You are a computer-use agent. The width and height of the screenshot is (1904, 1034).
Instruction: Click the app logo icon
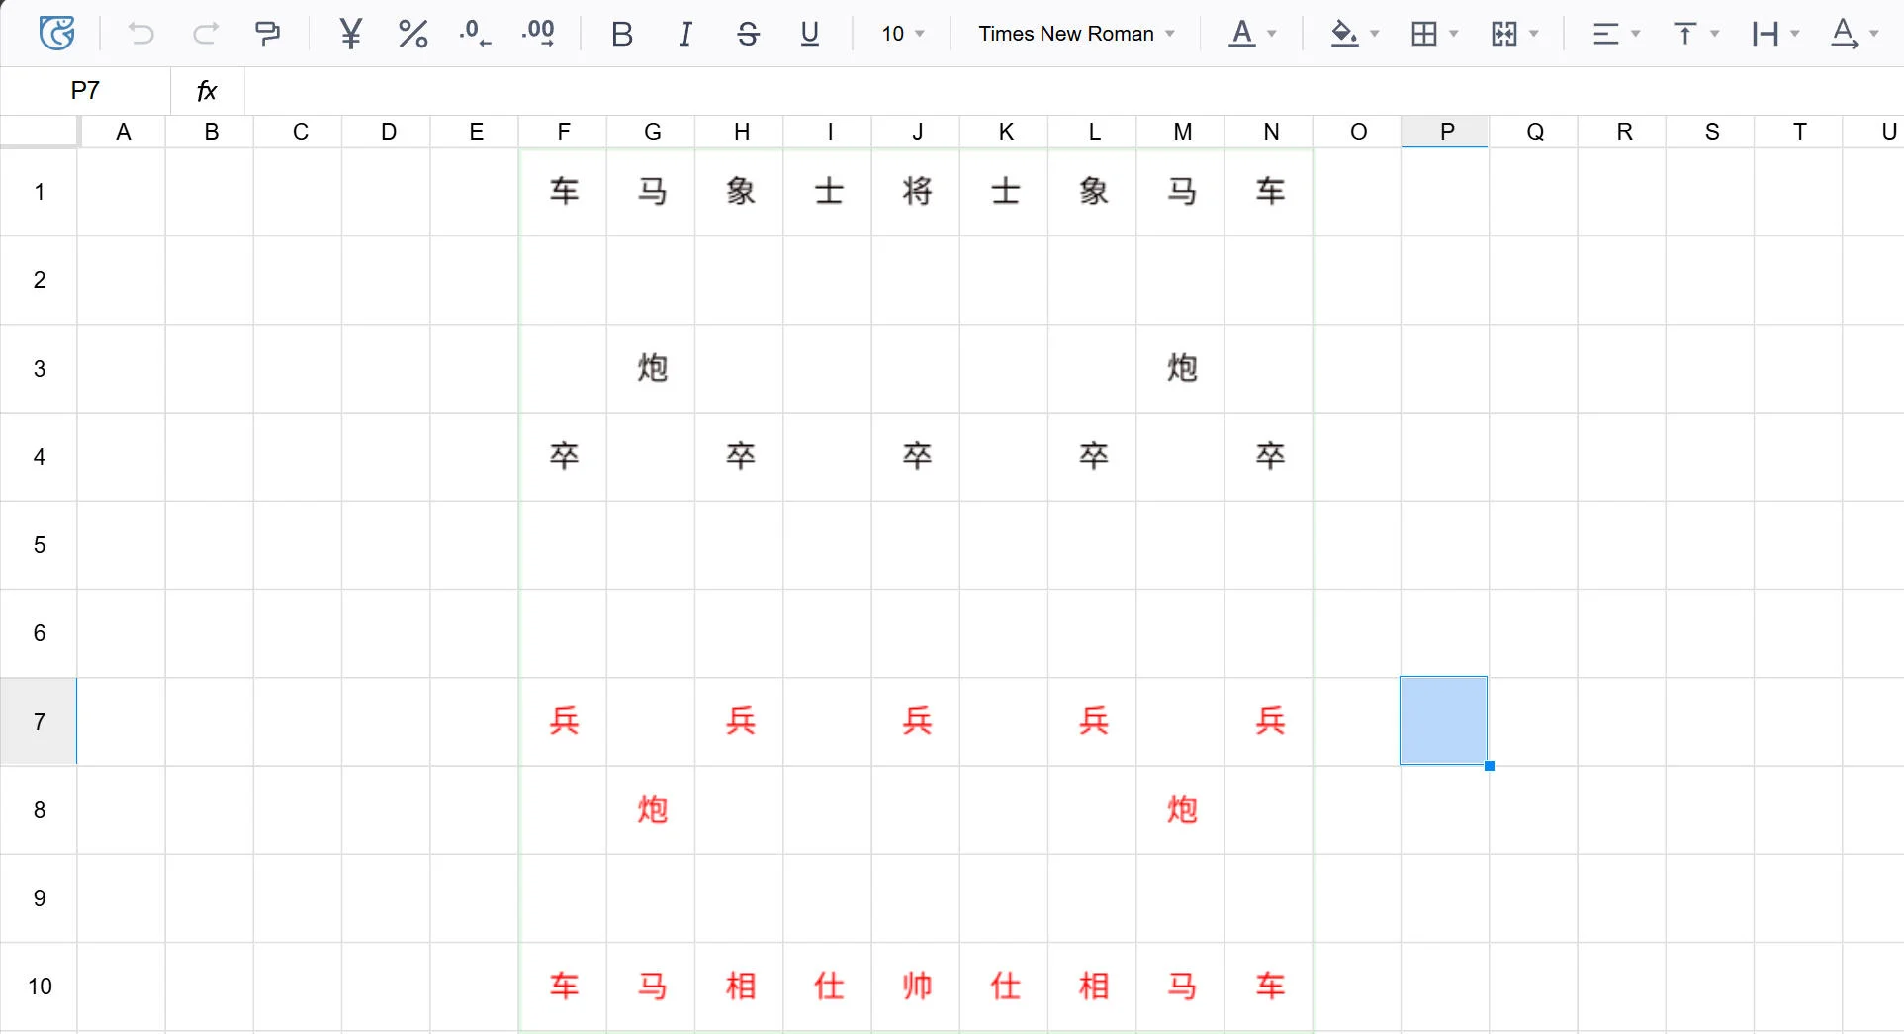tap(56, 34)
